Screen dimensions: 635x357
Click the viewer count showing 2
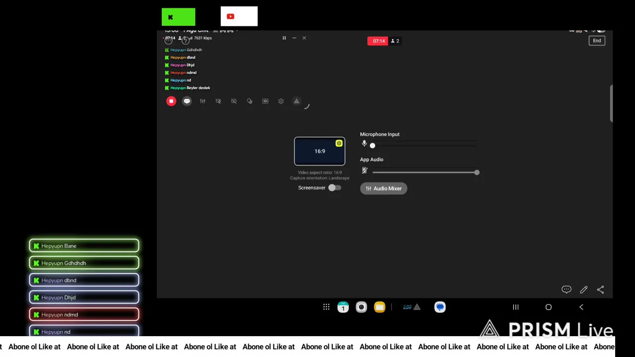395,41
